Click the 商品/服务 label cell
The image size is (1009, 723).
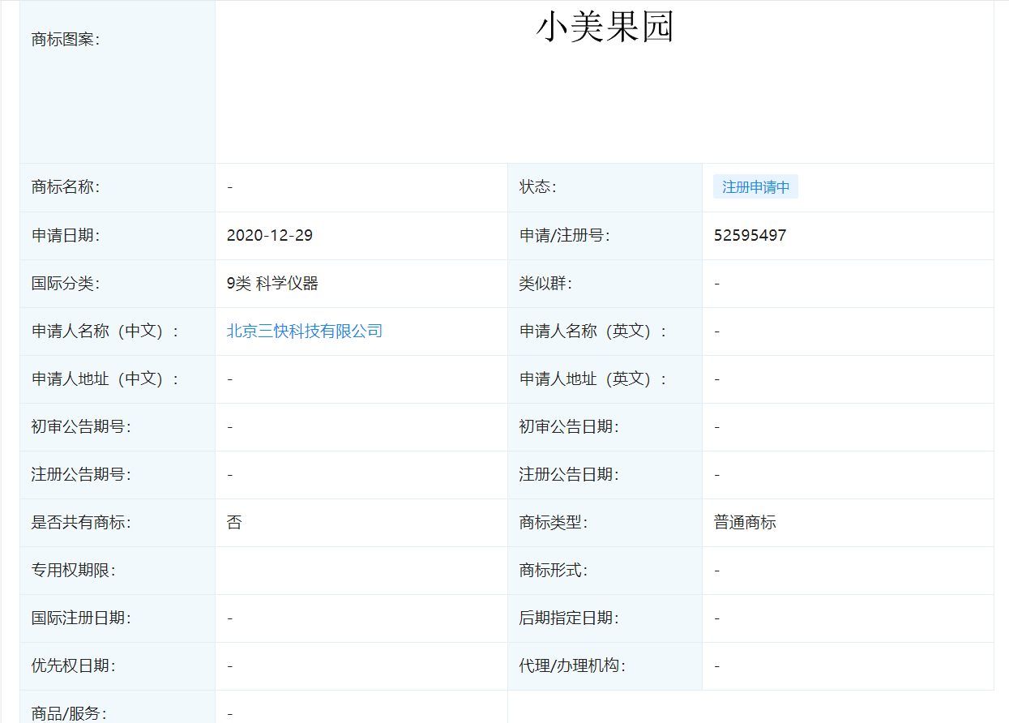[x=118, y=707]
